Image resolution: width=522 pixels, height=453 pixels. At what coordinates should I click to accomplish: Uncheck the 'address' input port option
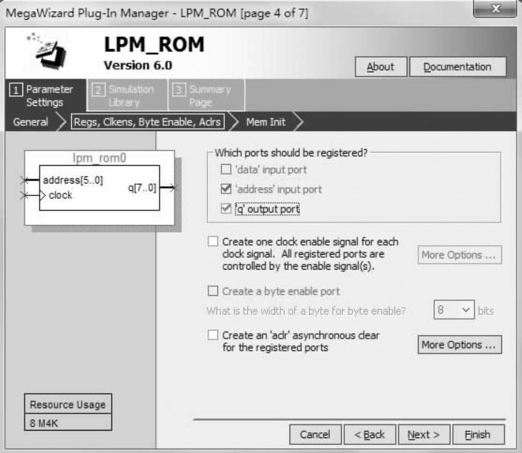tap(226, 189)
